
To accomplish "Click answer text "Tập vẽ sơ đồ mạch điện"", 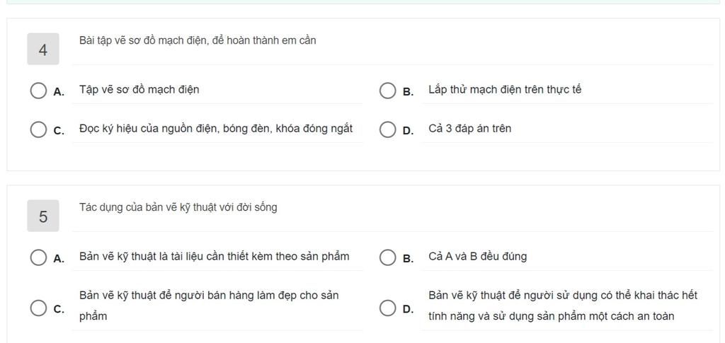I will 139,90.
